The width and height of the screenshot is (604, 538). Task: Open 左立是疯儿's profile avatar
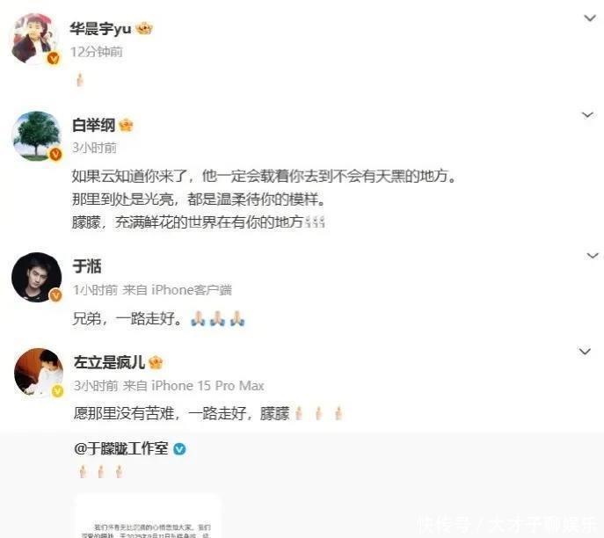pyautogui.click(x=39, y=372)
